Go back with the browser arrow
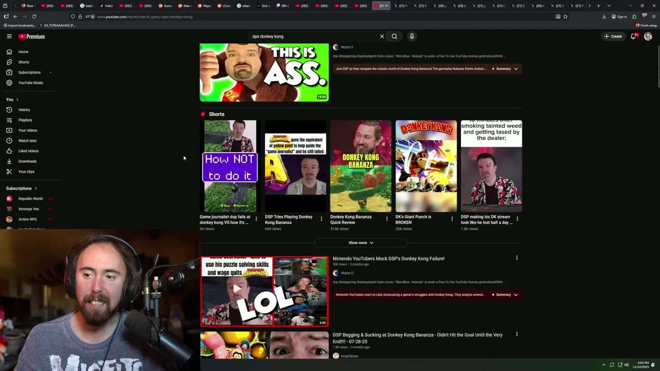 pyautogui.click(x=15, y=16)
